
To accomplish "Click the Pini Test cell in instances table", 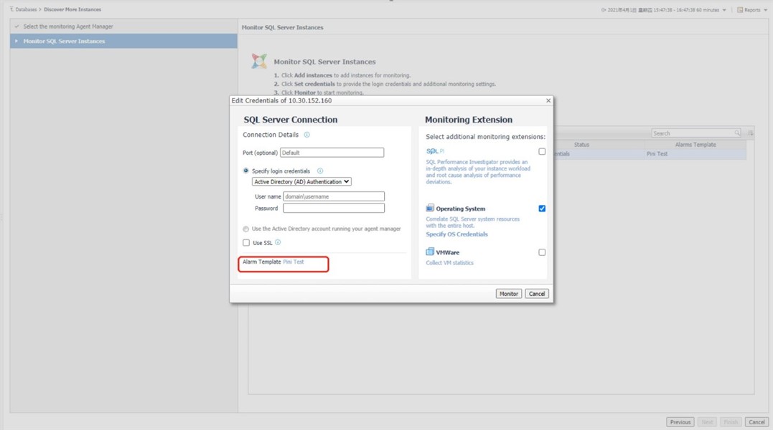I will (x=657, y=154).
